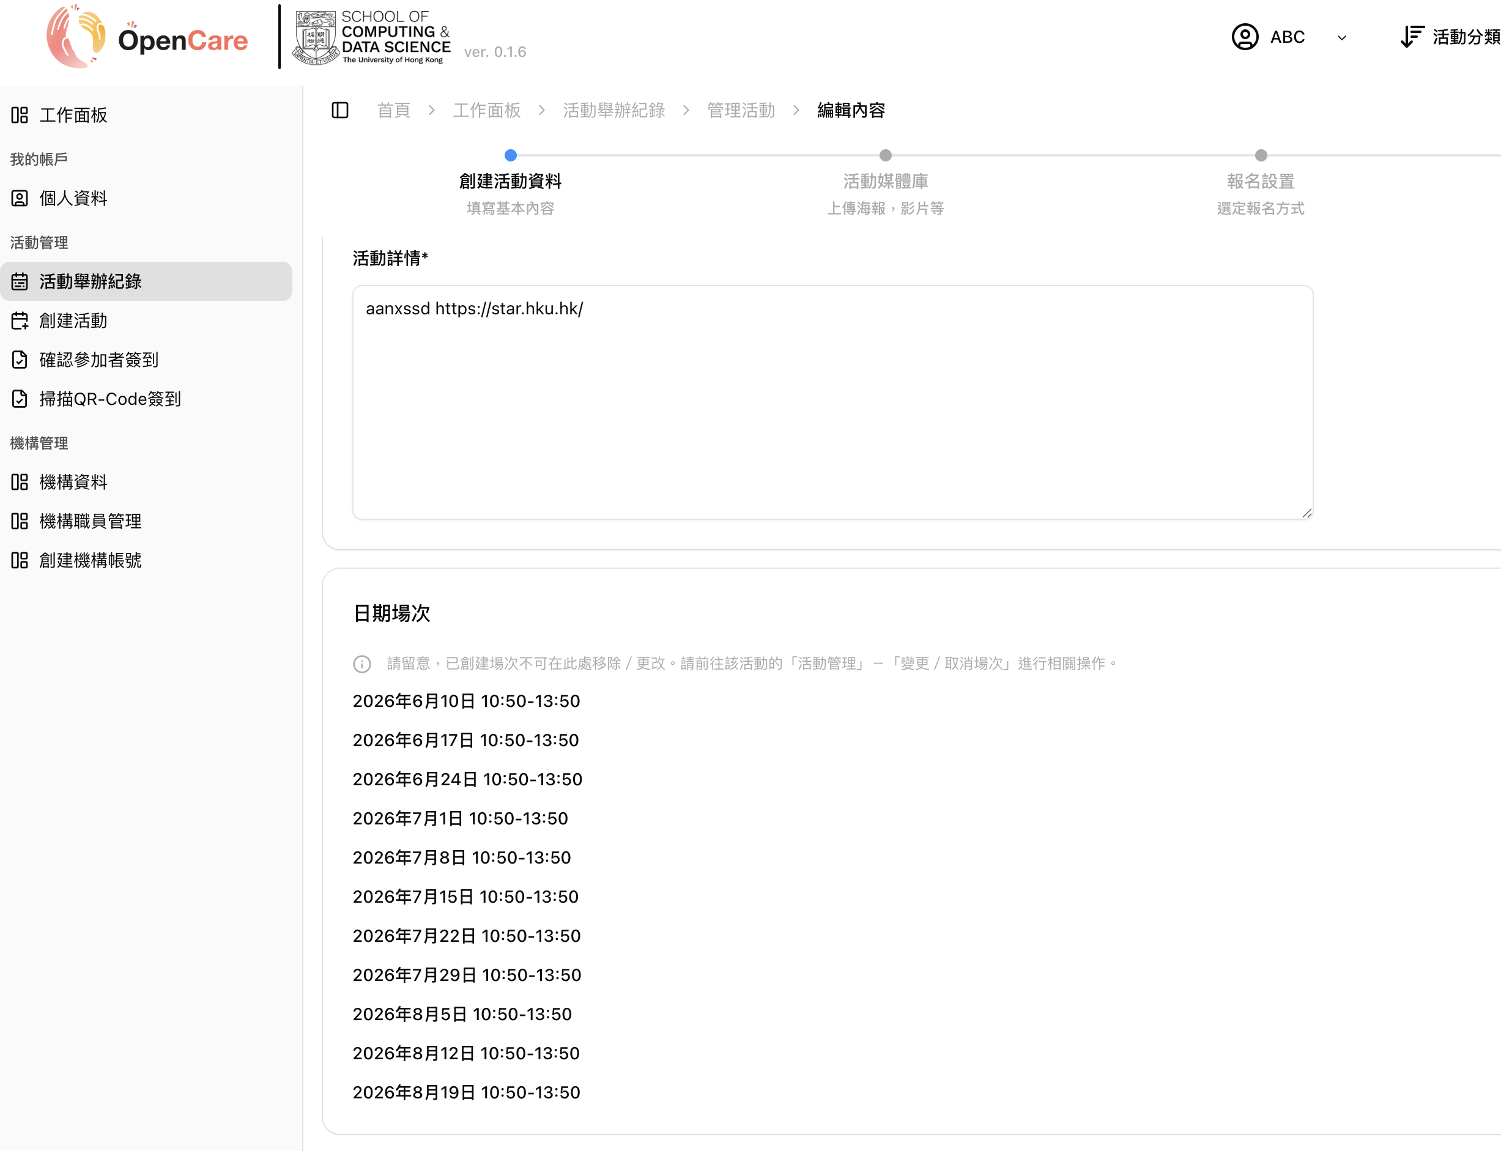Click the HKU School of Computing crest logo
The height and width of the screenshot is (1151, 1501).
[315, 38]
